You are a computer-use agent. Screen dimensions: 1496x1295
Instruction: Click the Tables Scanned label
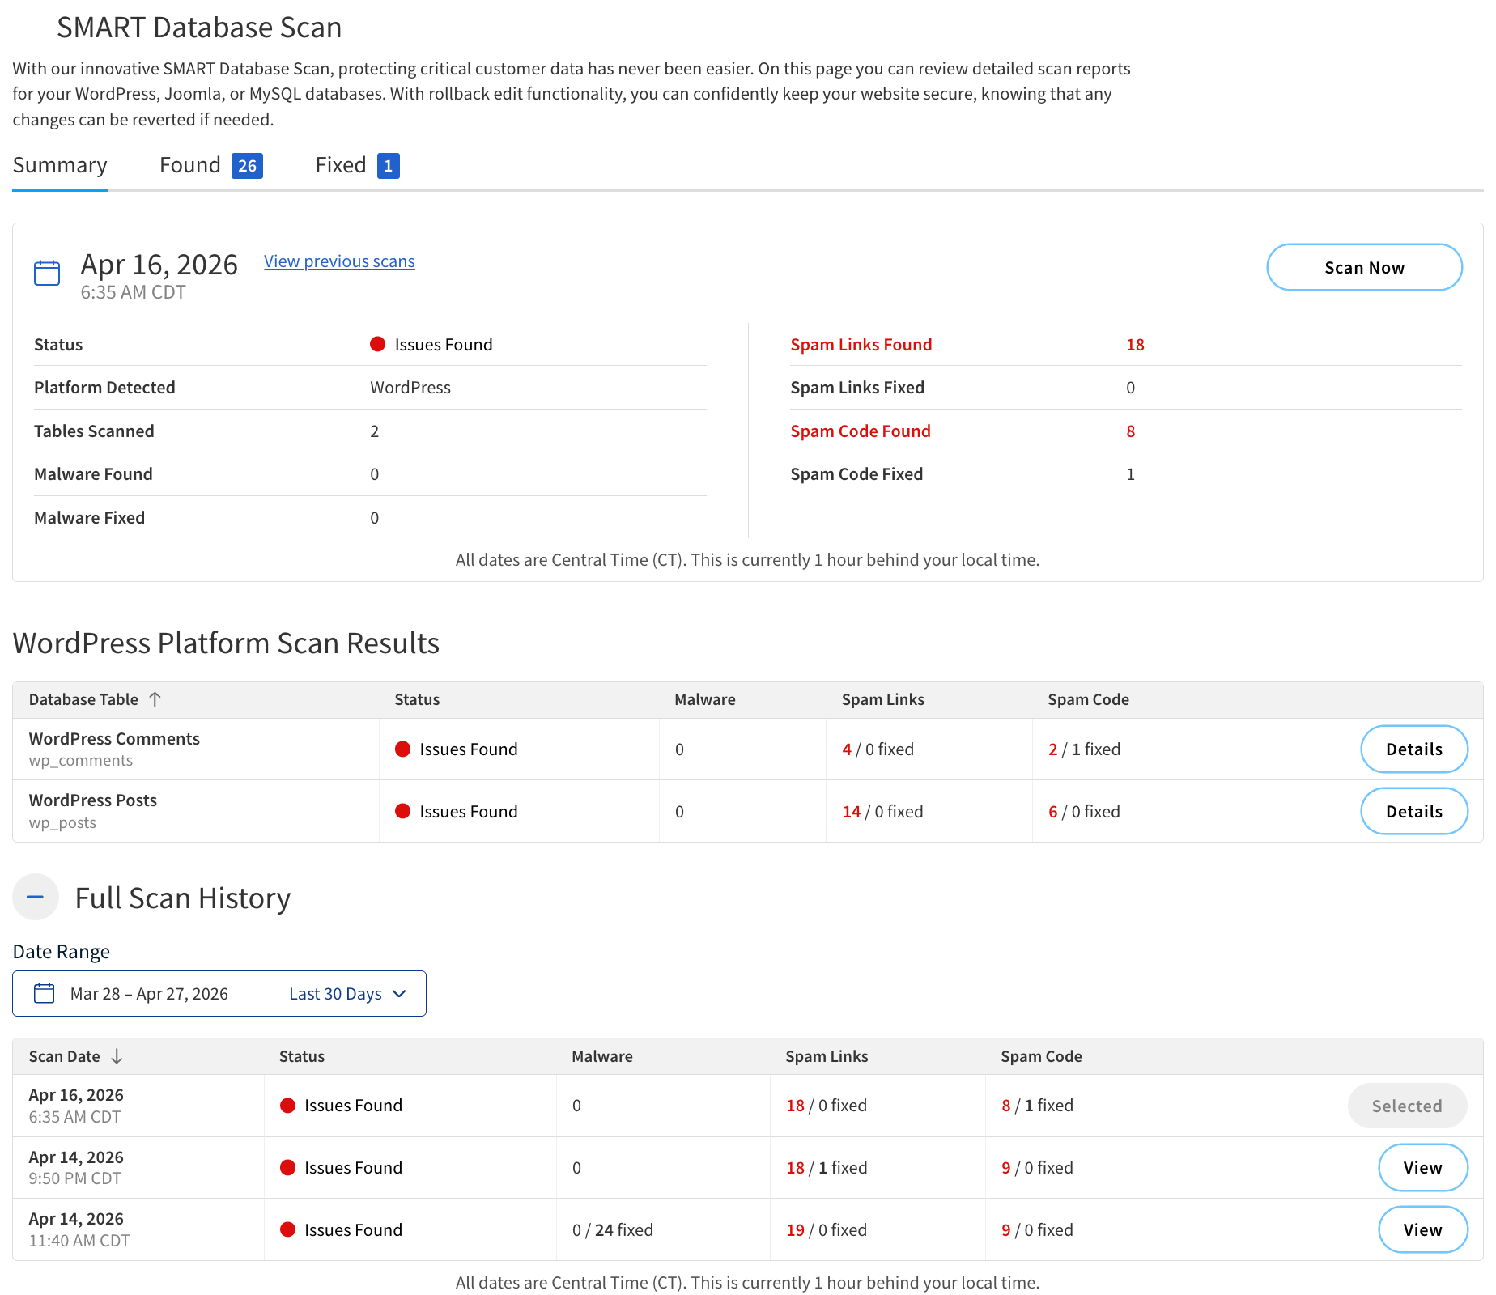click(94, 431)
